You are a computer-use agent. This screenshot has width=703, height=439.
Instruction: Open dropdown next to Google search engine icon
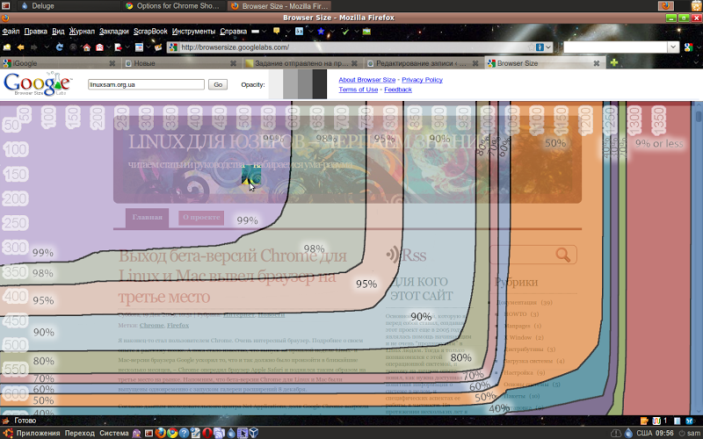pos(697,47)
